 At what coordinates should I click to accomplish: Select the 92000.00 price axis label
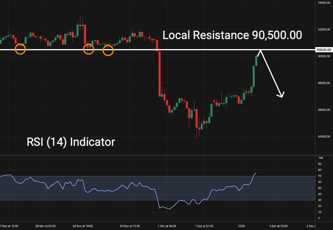(x=324, y=30)
